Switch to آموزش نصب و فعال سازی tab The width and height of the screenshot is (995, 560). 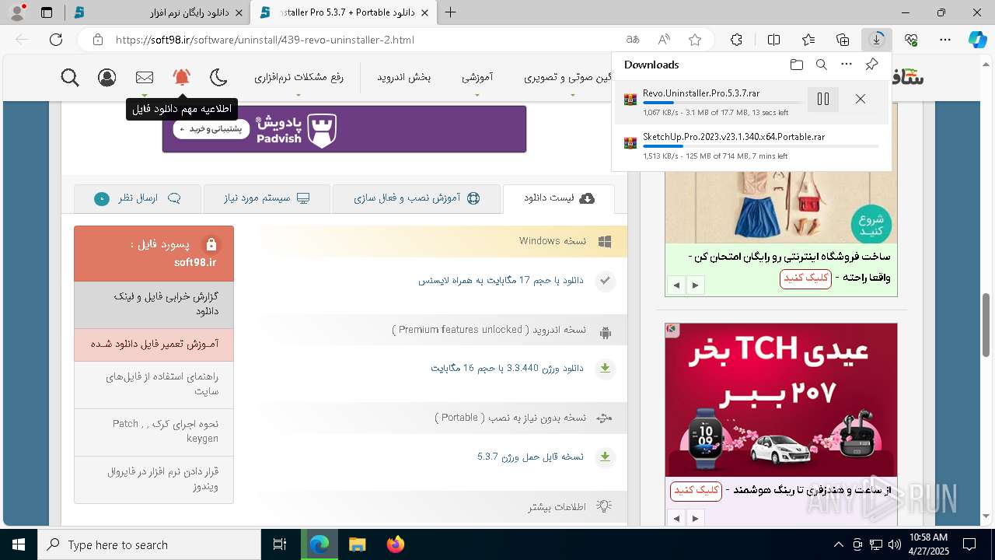pyautogui.click(x=417, y=198)
